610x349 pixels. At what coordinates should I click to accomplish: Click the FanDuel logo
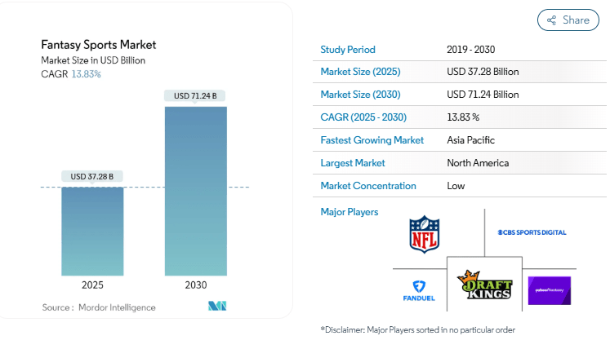(x=419, y=290)
